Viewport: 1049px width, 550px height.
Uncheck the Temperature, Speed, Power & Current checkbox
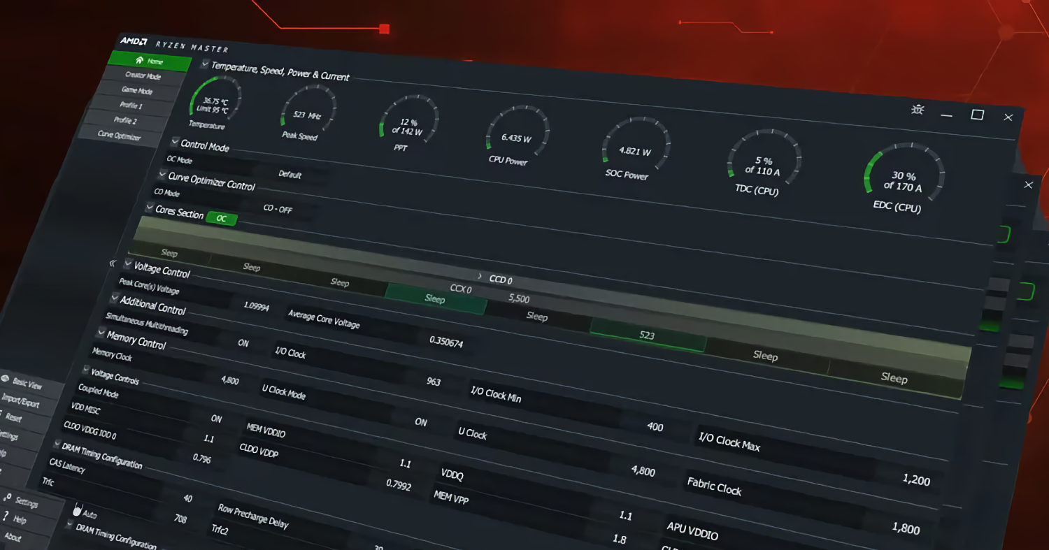[x=205, y=64]
